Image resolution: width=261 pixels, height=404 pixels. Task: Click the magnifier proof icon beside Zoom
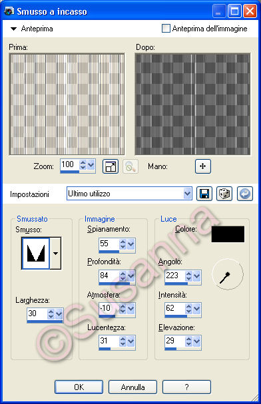tap(130, 166)
